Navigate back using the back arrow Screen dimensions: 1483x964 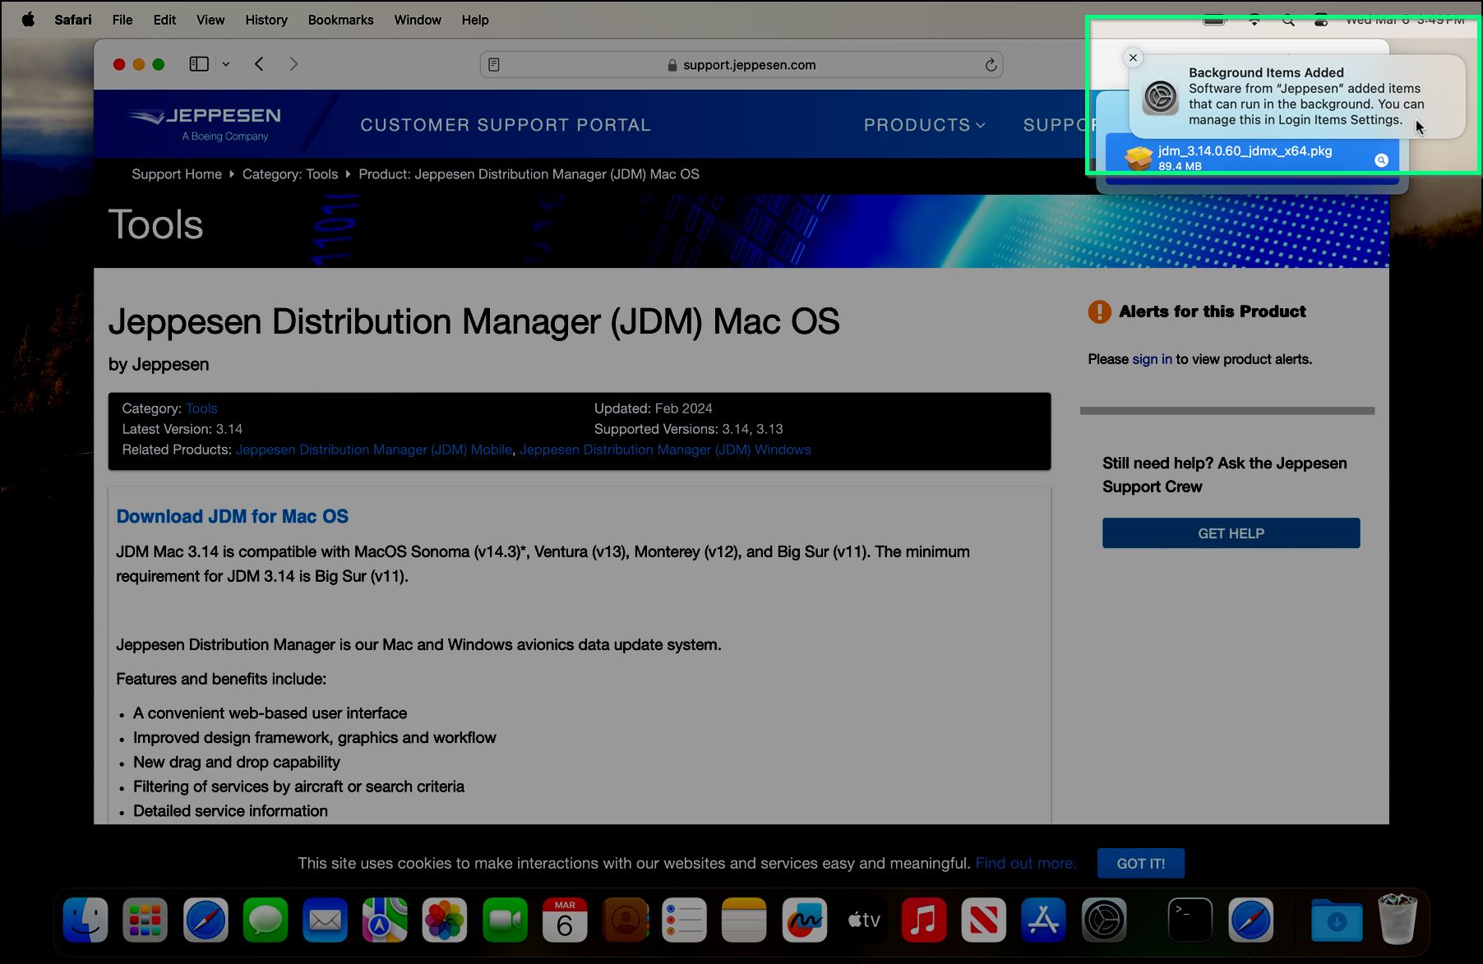point(259,63)
